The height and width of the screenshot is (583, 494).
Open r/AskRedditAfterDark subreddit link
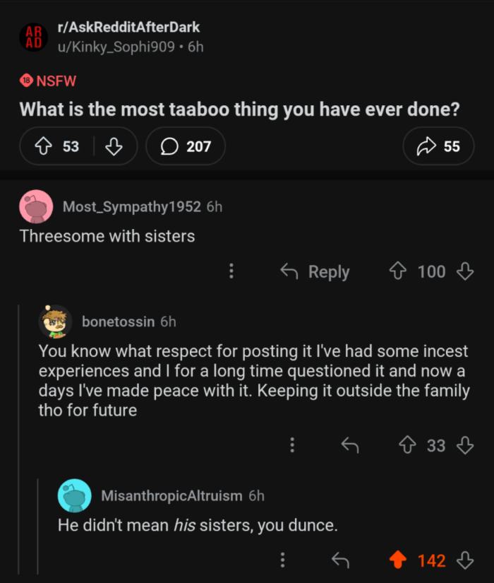pos(128,28)
